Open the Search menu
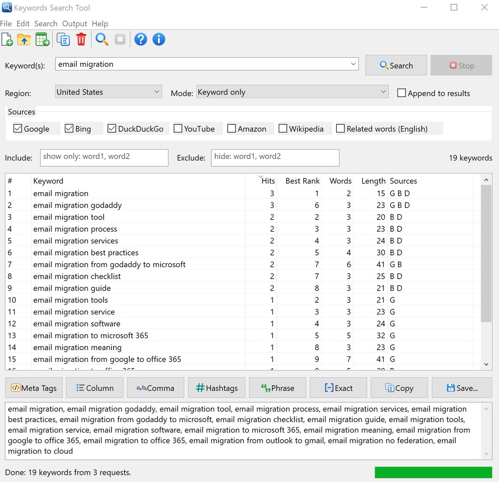 (x=46, y=24)
